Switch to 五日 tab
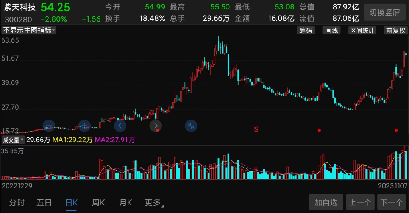Screen dimensions: 409x213 (44, 202)
